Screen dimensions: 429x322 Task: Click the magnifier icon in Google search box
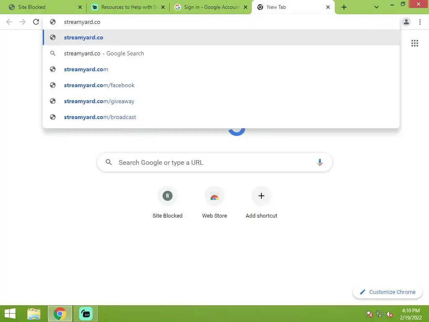[x=109, y=162]
